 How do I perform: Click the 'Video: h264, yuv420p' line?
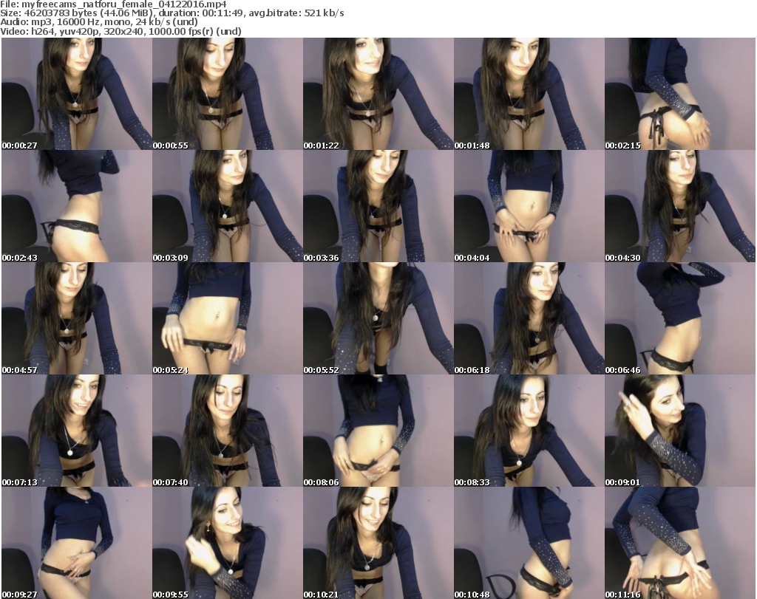tap(120, 32)
